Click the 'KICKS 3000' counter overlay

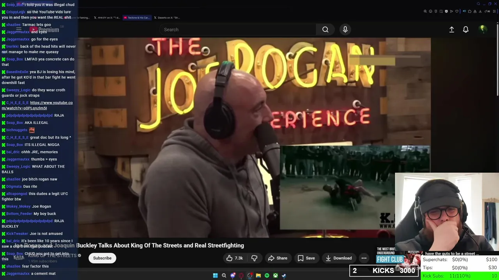(384, 271)
